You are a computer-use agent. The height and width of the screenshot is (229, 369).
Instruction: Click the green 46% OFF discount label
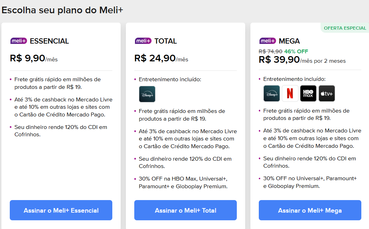pyautogui.click(x=296, y=51)
